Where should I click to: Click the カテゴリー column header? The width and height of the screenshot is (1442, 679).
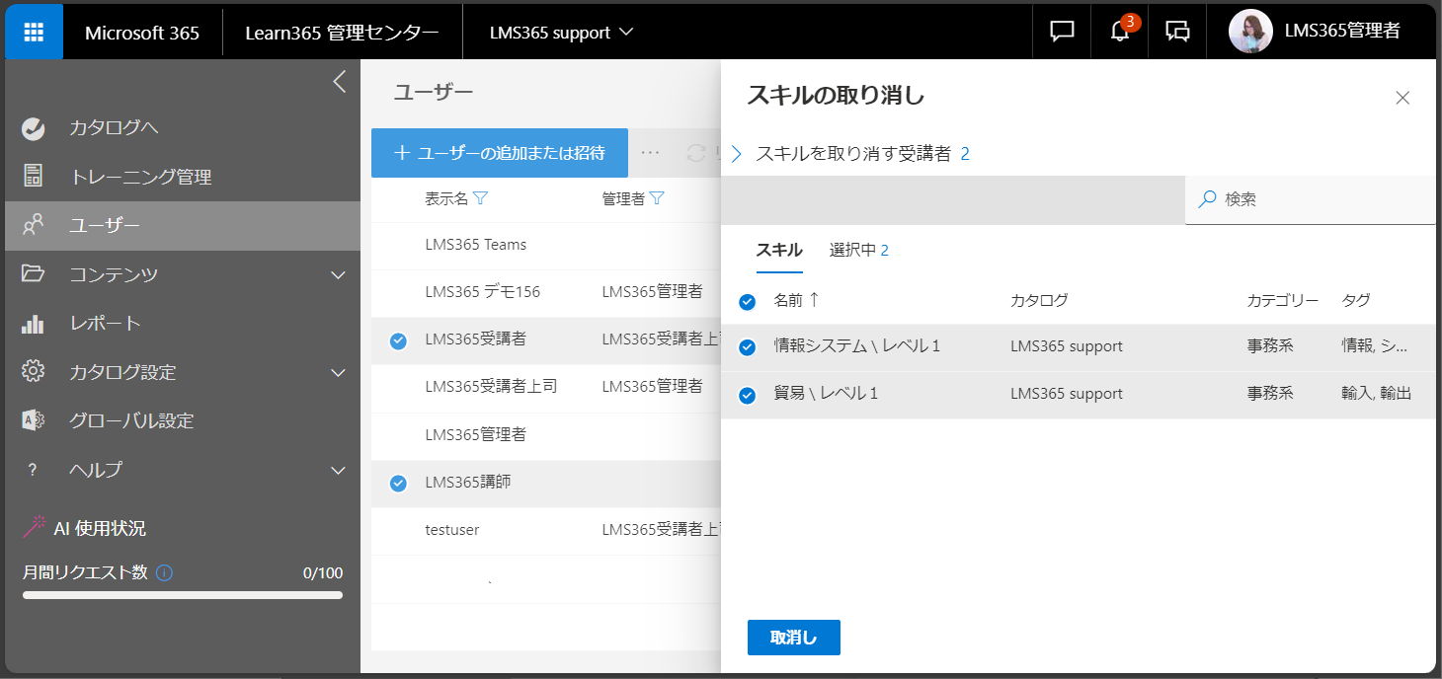pyautogui.click(x=1283, y=300)
